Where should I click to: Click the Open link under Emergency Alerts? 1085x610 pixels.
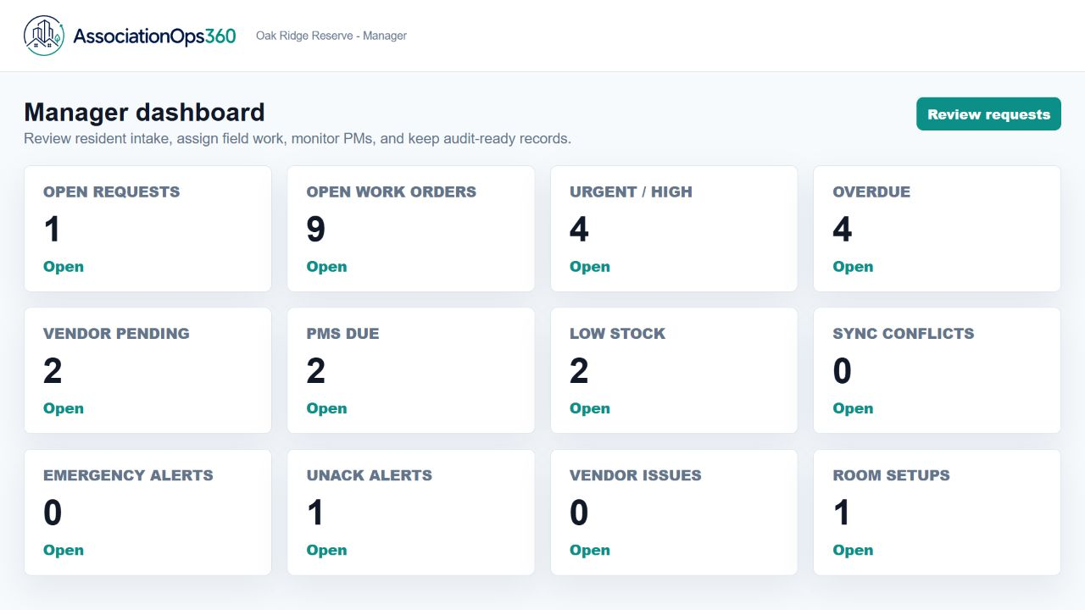(x=64, y=550)
